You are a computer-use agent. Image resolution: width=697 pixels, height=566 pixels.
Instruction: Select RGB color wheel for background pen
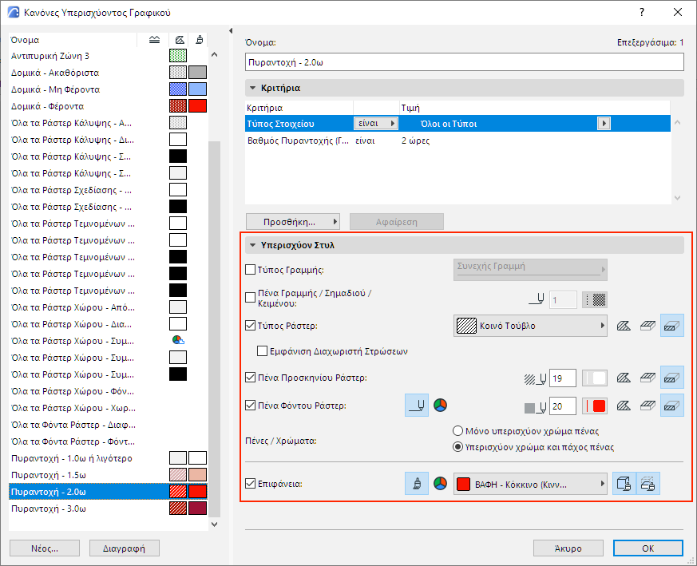pos(440,406)
